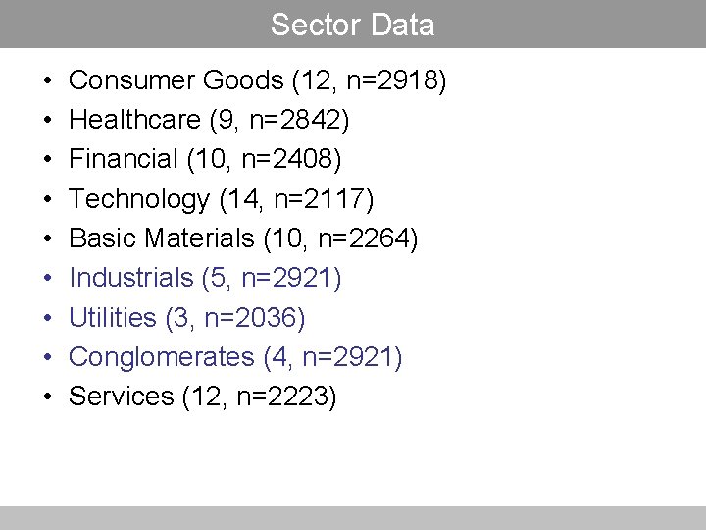Screen dimensions: 706x530
Task: Select the Consumer Goods bullet text
Action: click(258, 80)
